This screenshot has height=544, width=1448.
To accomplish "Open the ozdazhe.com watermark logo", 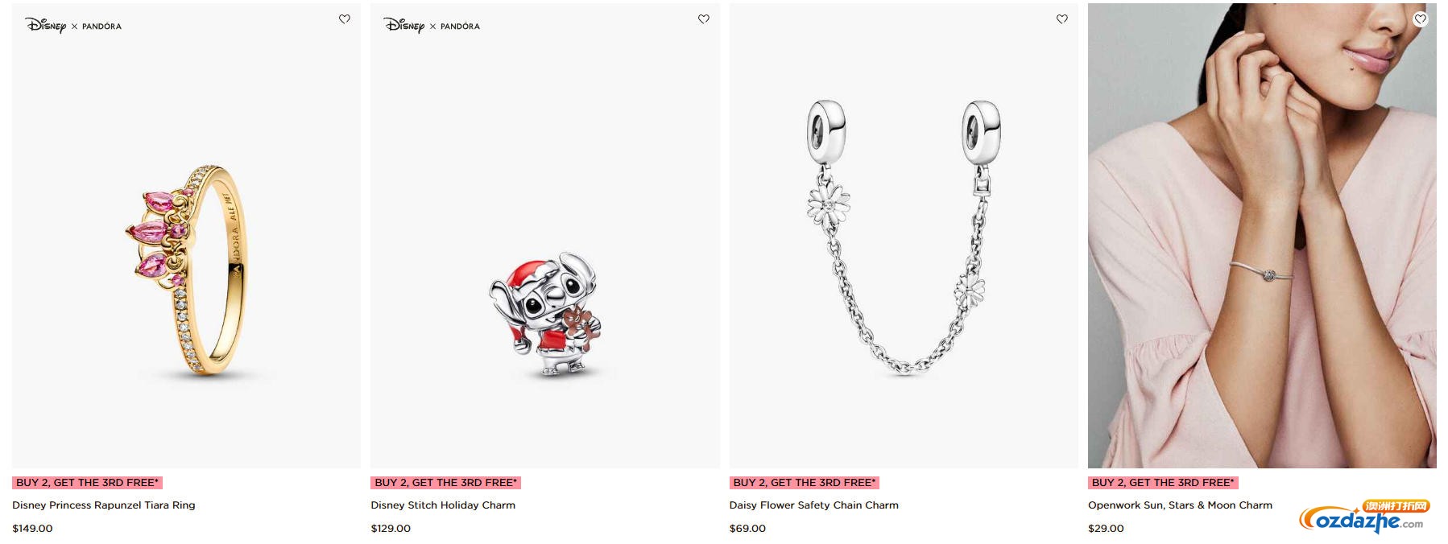I will tap(1363, 517).
